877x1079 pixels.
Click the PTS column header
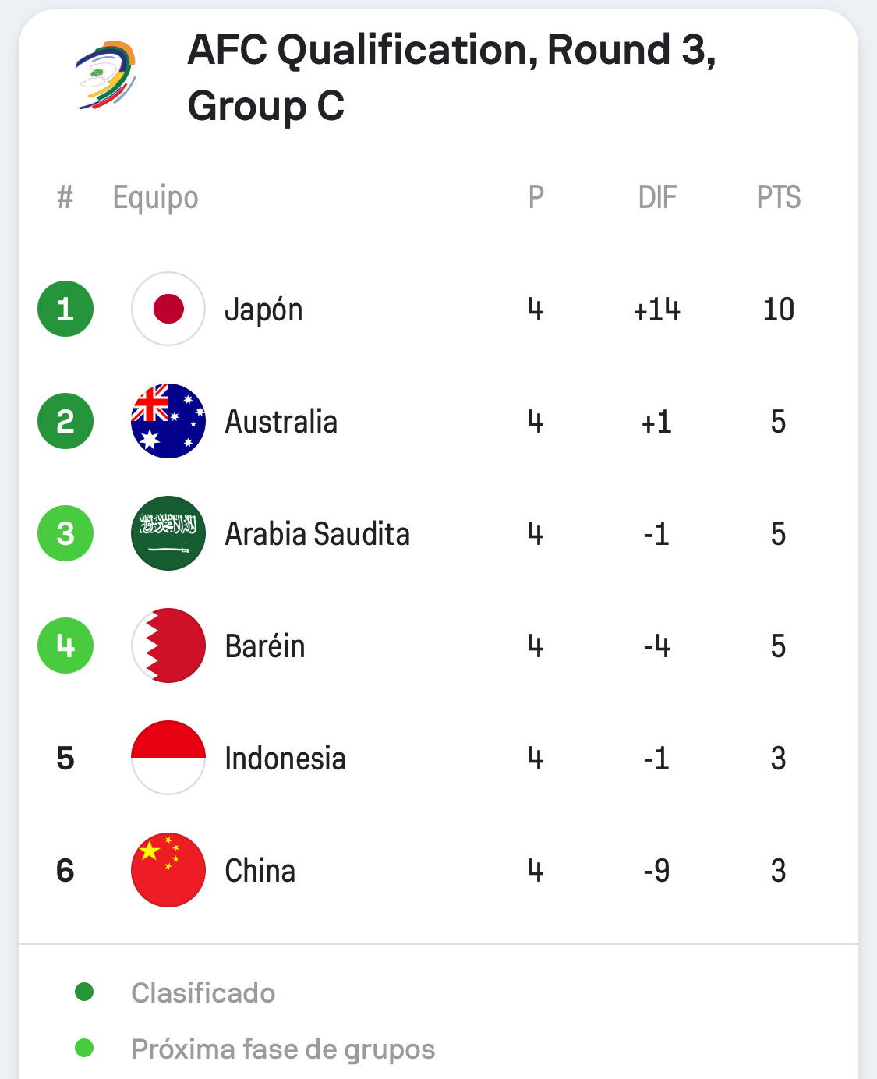pos(779,197)
